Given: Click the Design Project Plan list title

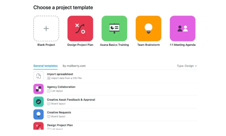Looking at the screenshot, I should 60,125.
